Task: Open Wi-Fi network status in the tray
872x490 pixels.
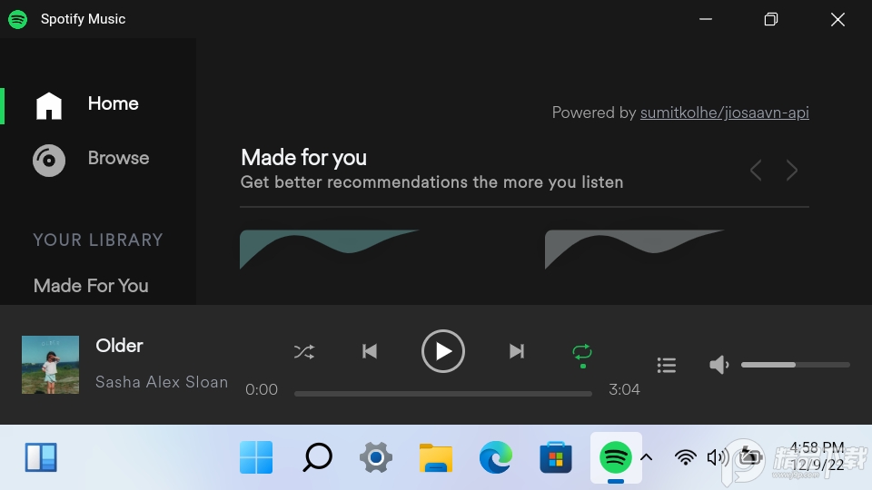Action: (685, 457)
